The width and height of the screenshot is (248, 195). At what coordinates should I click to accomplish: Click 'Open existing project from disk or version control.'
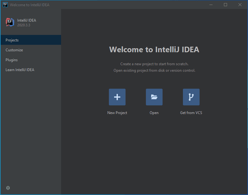154,70
